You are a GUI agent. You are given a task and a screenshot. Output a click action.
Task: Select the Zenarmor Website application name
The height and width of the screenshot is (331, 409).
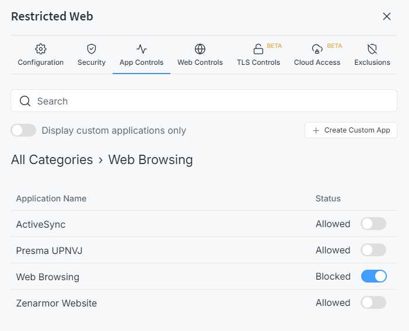(57, 303)
